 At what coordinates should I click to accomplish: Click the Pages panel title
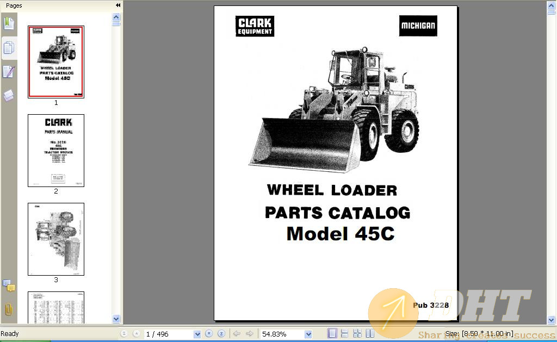[x=14, y=5]
